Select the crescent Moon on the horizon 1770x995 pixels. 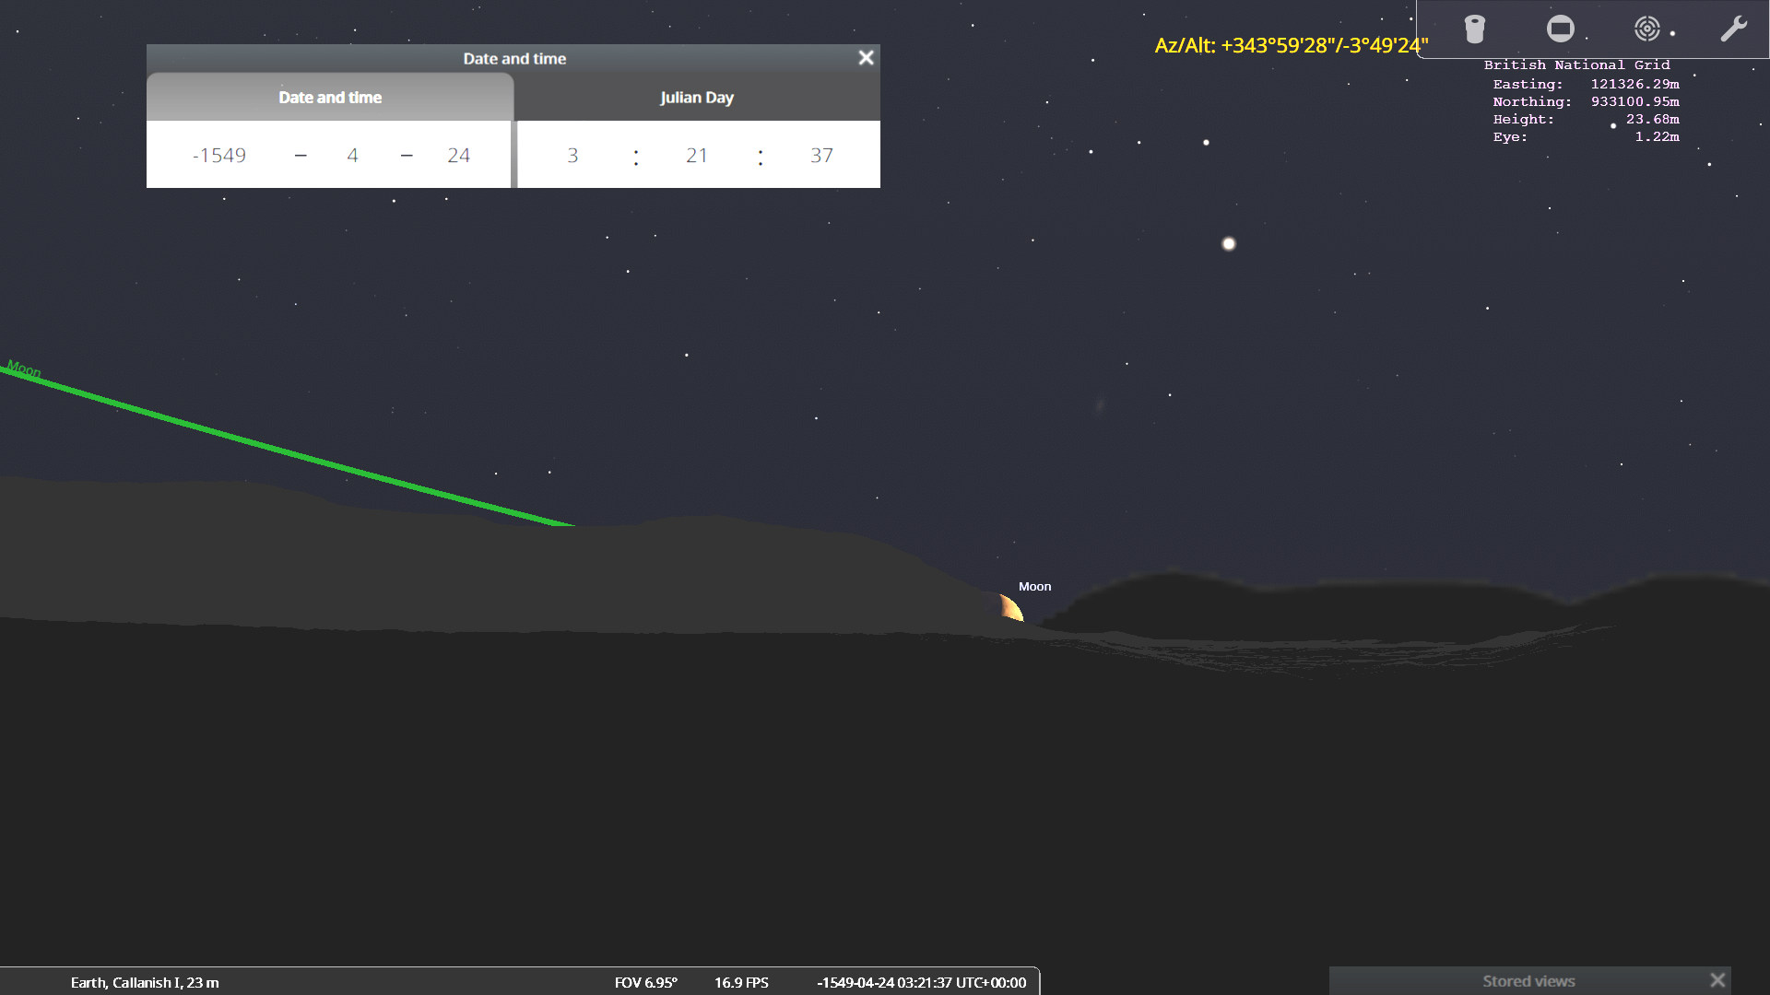pos(1012,609)
